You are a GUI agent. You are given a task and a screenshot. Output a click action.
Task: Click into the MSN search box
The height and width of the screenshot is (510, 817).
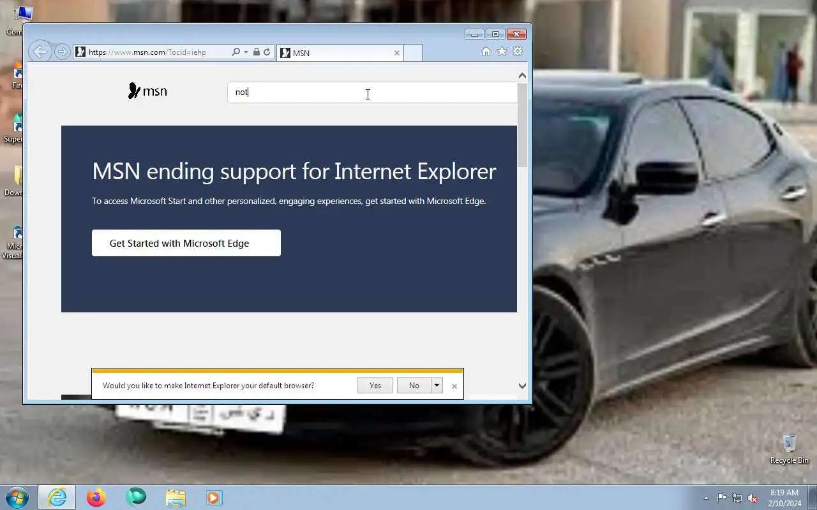(372, 92)
